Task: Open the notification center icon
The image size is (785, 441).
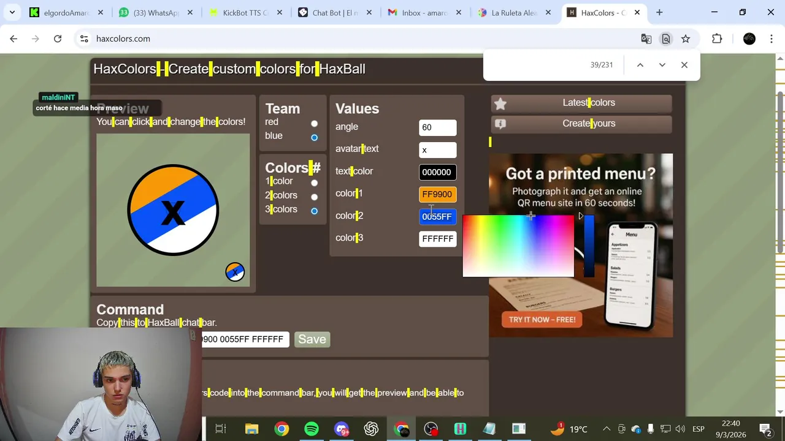Action: click(x=765, y=429)
